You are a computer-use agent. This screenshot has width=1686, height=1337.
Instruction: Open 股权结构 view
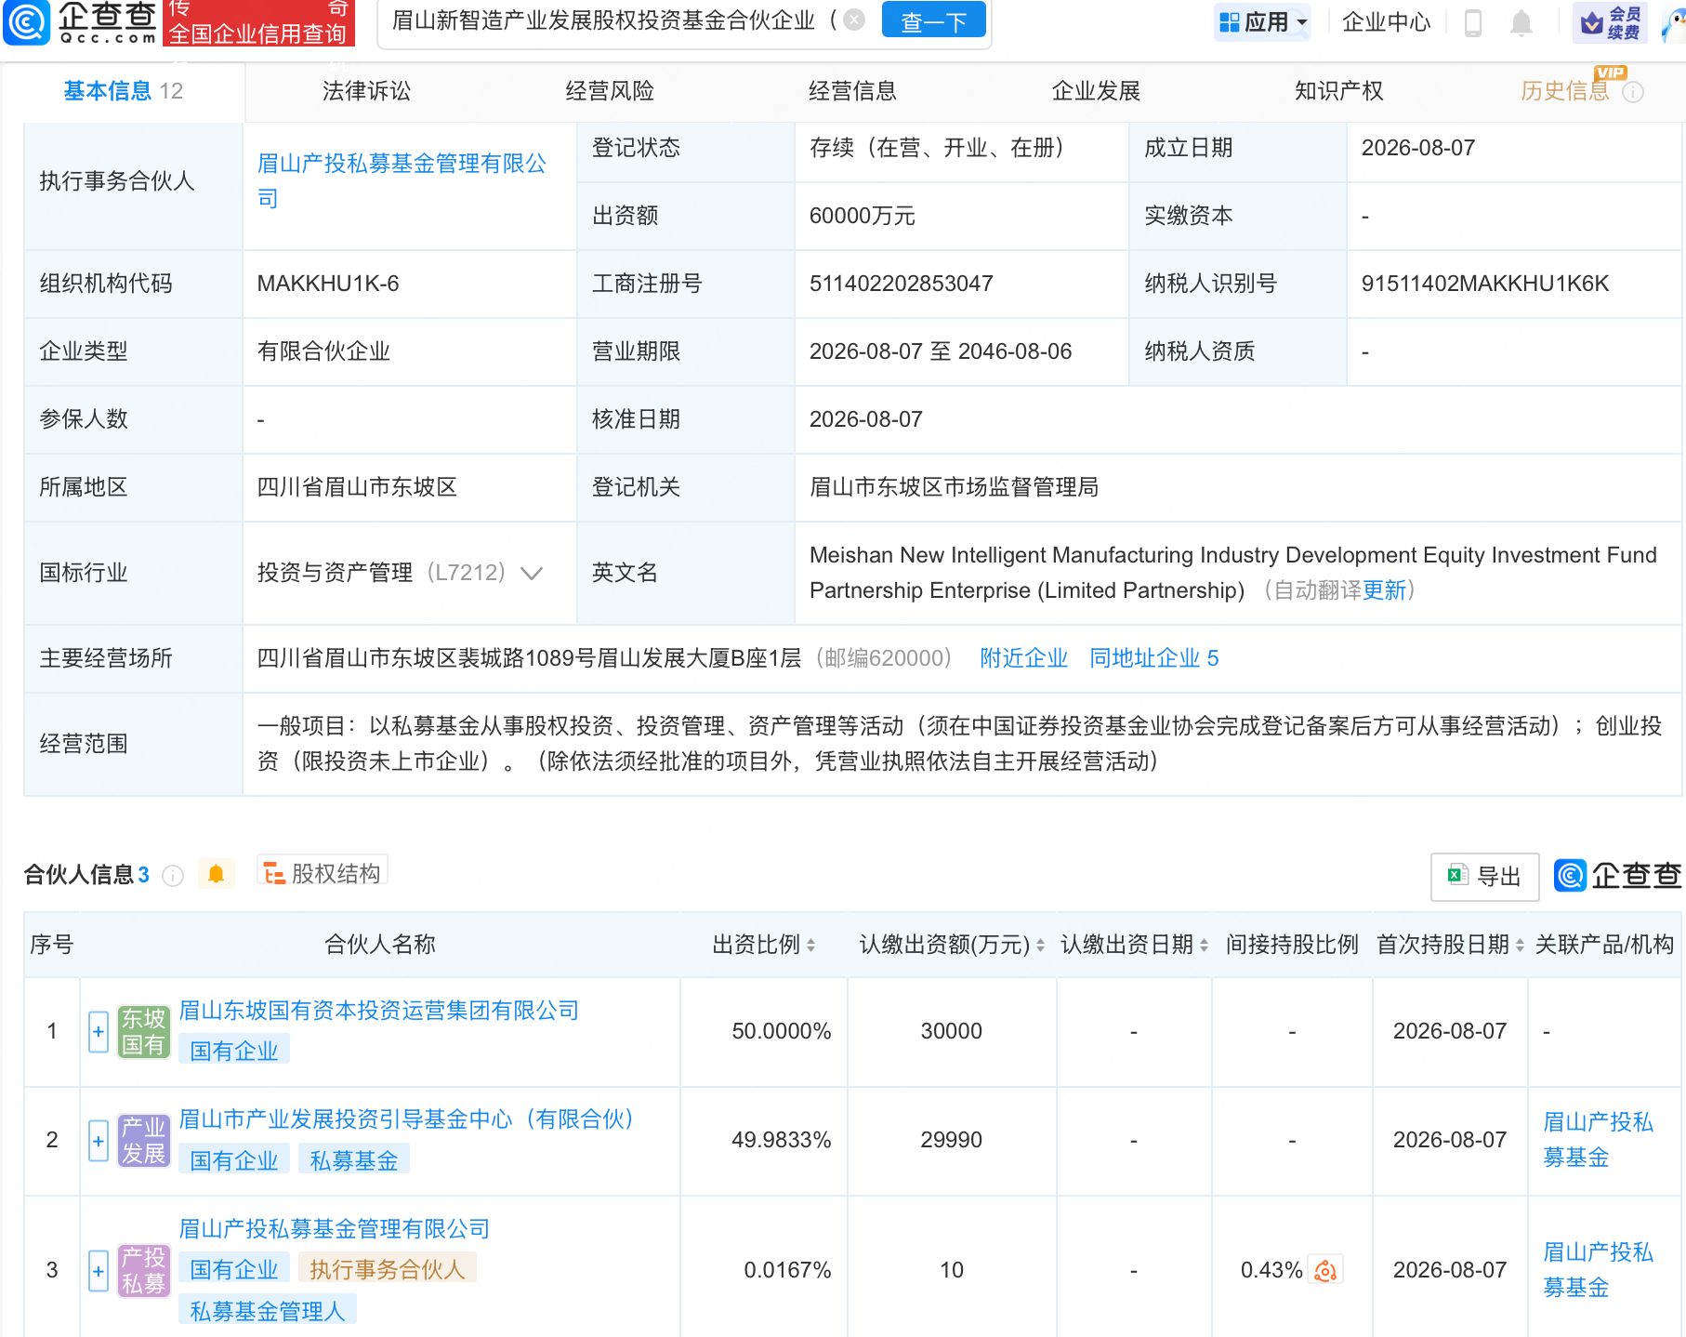point(323,873)
